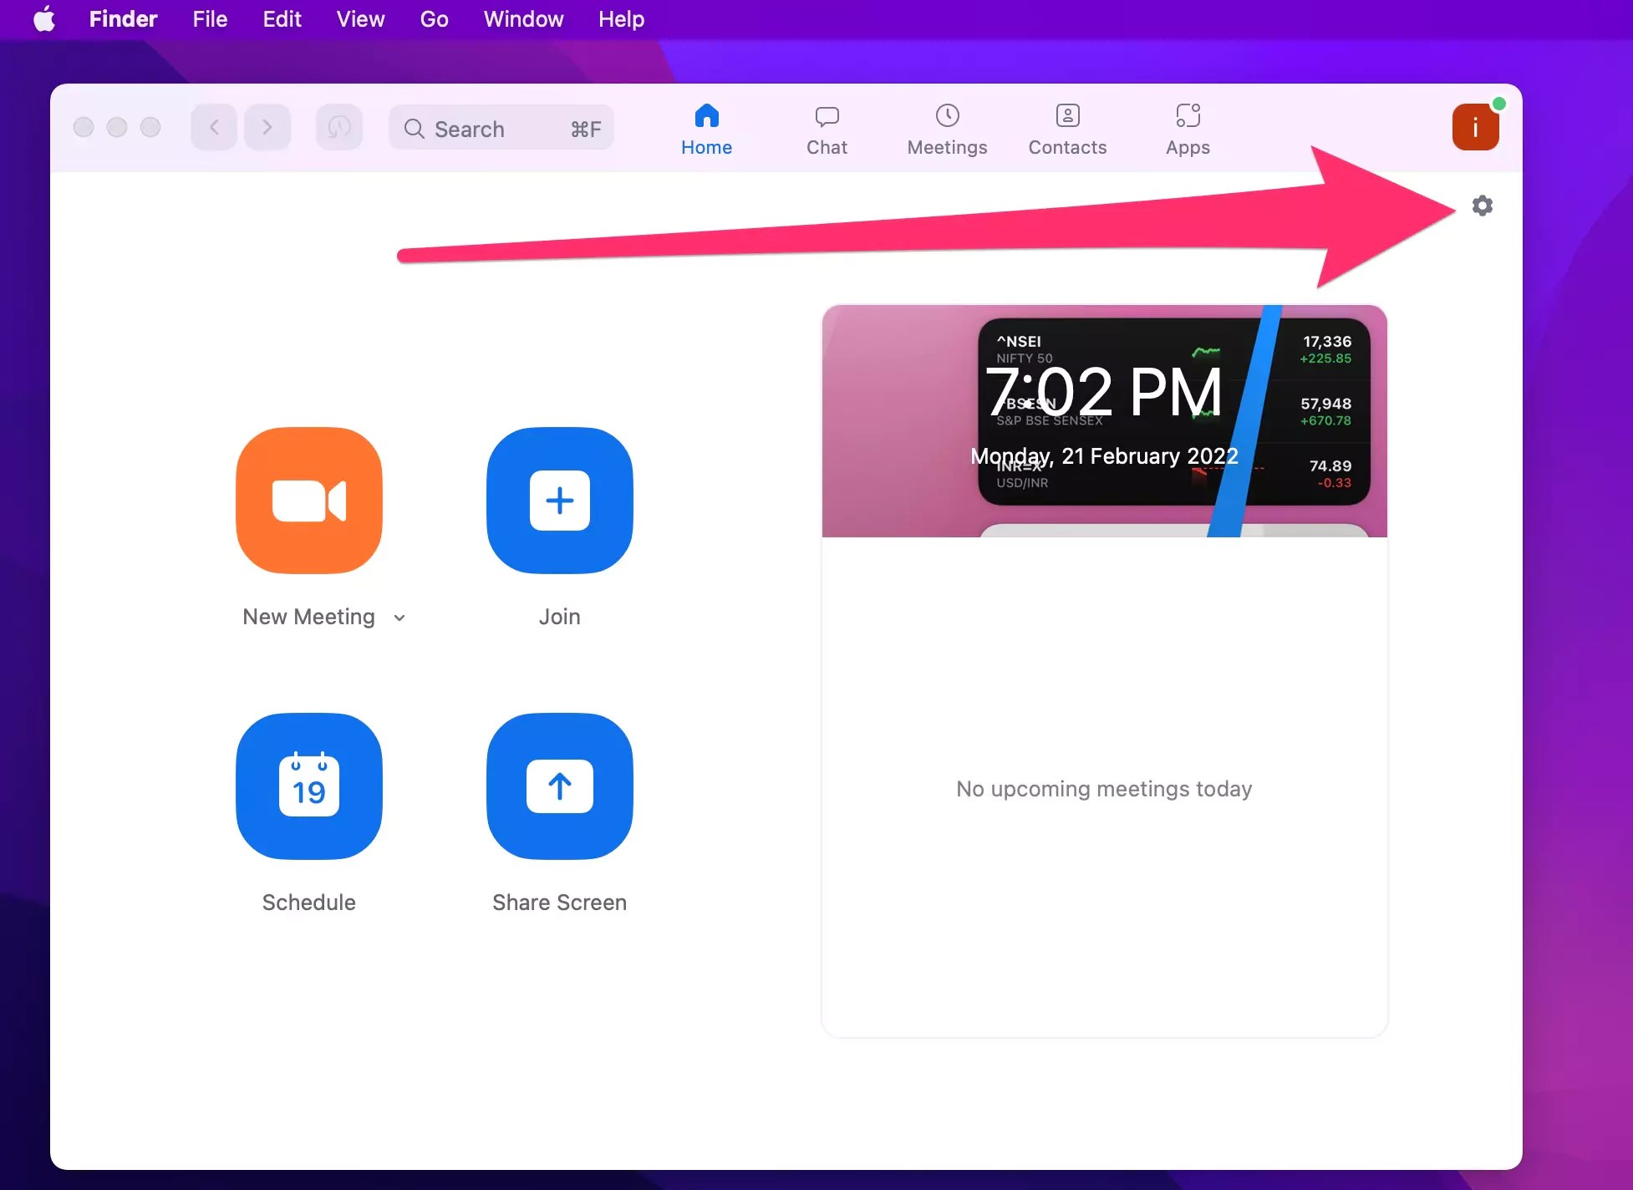
Task: Select the Share Screen icon
Action: pos(559,786)
